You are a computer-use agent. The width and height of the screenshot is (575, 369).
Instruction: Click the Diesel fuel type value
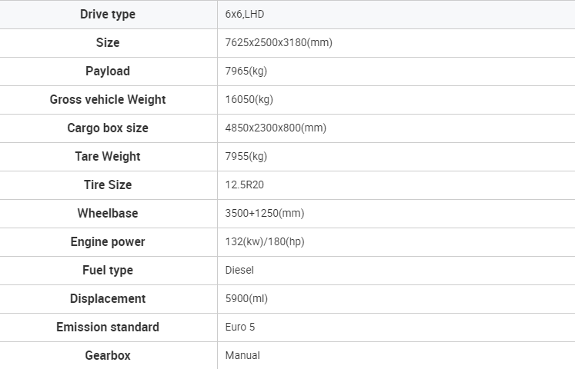tap(239, 271)
